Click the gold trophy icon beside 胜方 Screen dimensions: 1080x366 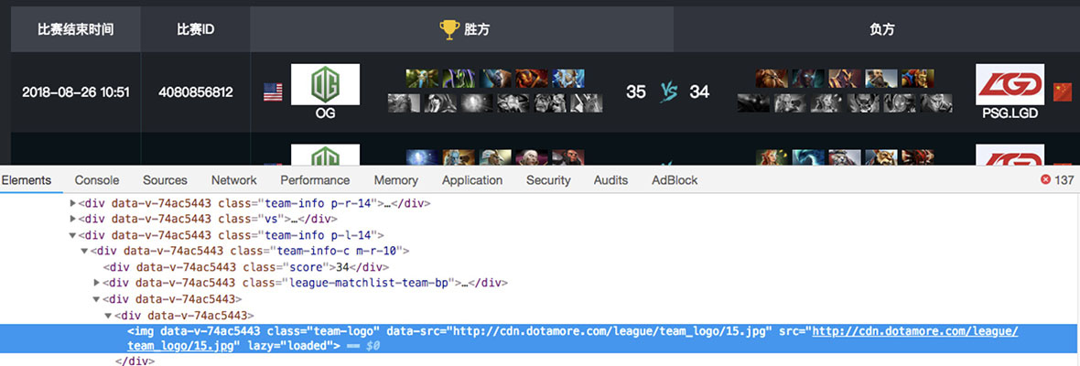tap(449, 29)
